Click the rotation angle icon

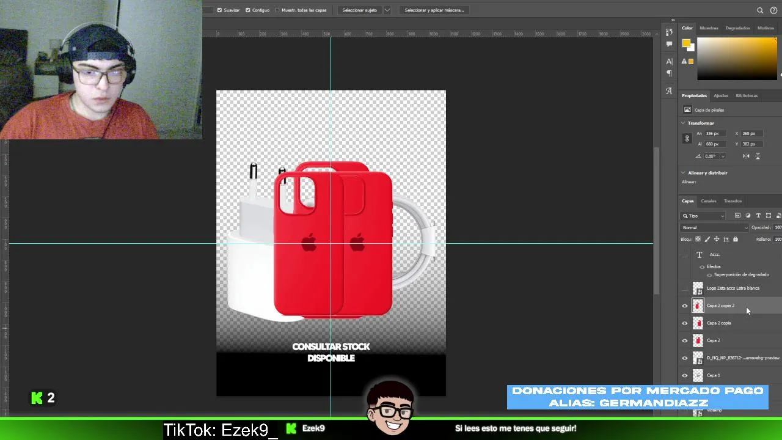pyautogui.click(x=698, y=156)
